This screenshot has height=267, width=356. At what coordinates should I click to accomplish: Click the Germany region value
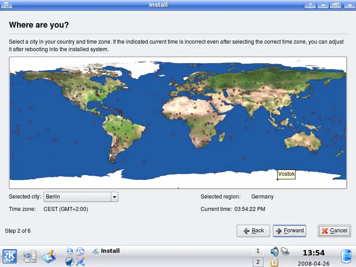click(262, 197)
